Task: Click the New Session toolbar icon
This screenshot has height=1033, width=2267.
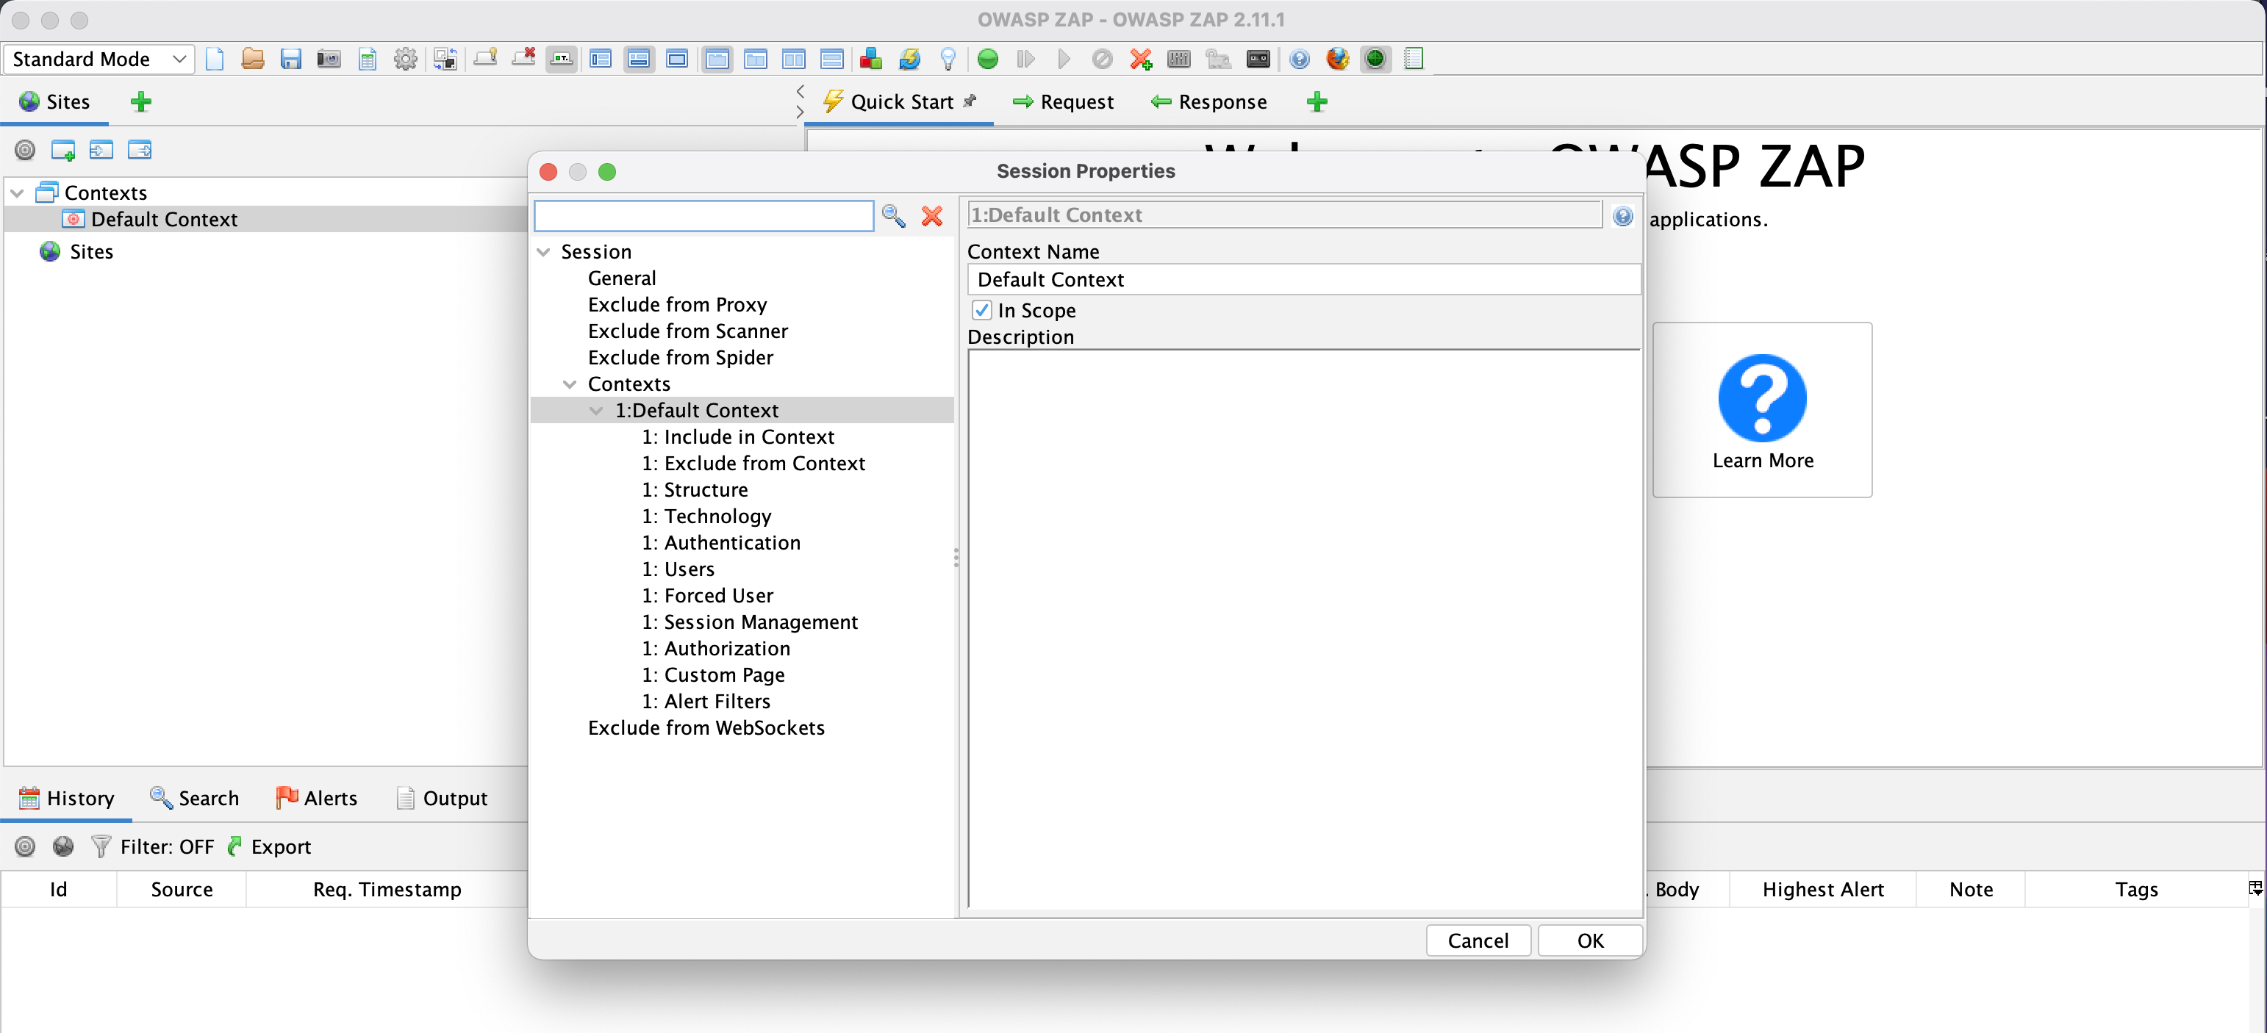Action: (x=214, y=59)
